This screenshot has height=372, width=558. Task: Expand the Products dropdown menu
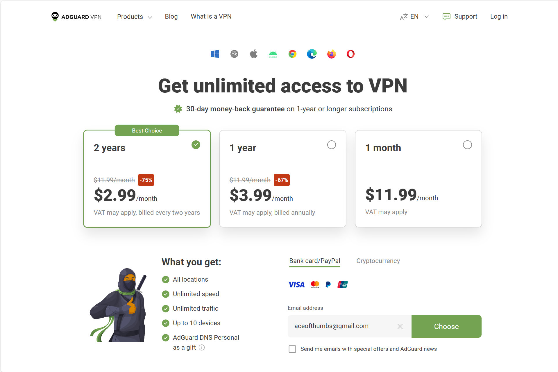[134, 17]
